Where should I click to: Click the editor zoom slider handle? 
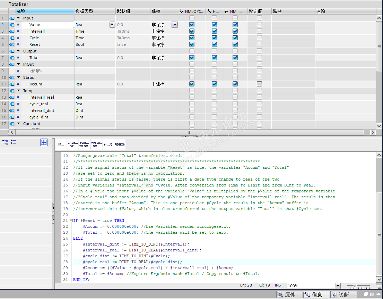point(355,286)
